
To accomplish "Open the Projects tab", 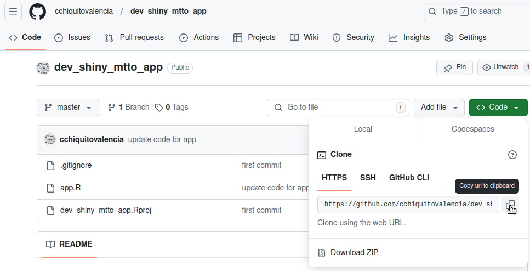I will tap(254, 37).
